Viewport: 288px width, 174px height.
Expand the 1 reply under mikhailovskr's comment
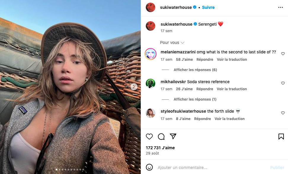[x=195, y=99]
